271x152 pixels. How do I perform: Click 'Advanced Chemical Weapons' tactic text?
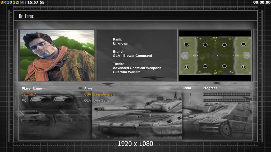coord(137,68)
